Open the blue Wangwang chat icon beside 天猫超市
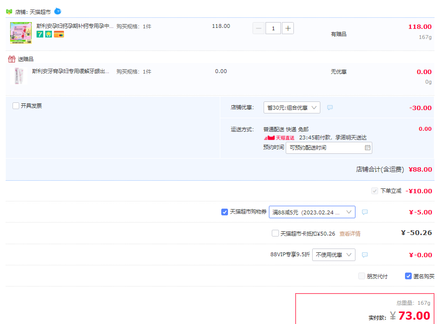 coord(58,12)
